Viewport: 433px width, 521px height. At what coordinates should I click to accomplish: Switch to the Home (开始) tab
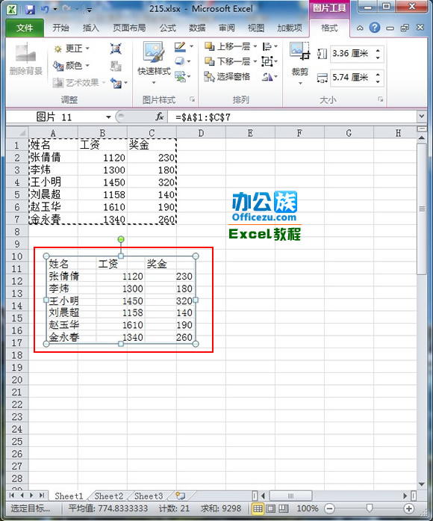tap(60, 28)
